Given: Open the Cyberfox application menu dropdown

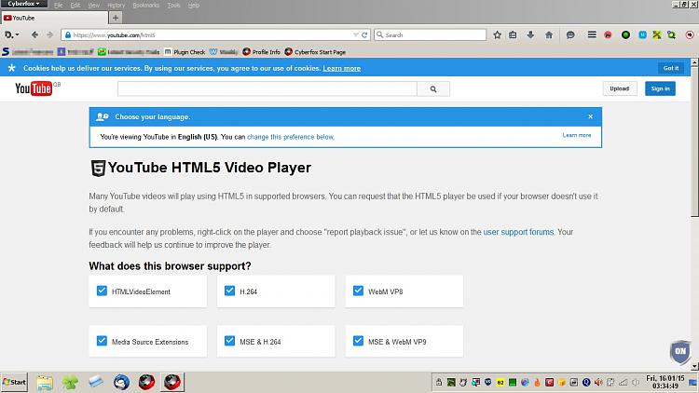Looking at the screenshot, I should (23, 4).
